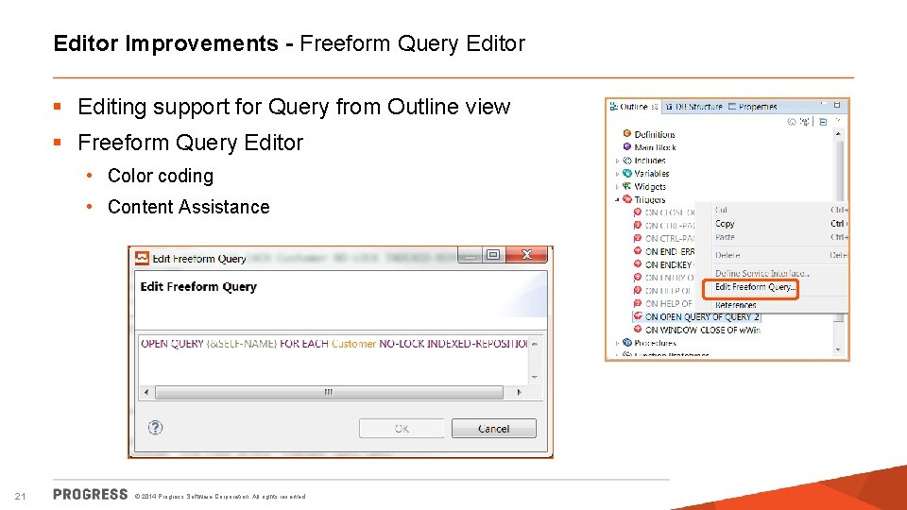Click the Variables node icon
This screenshot has height=510, width=907.
click(x=626, y=173)
